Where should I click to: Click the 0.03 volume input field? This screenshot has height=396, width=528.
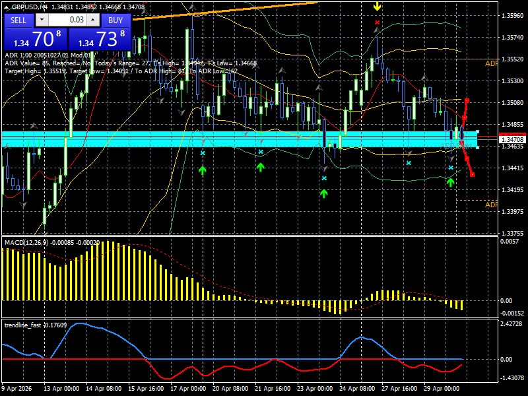[67, 20]
